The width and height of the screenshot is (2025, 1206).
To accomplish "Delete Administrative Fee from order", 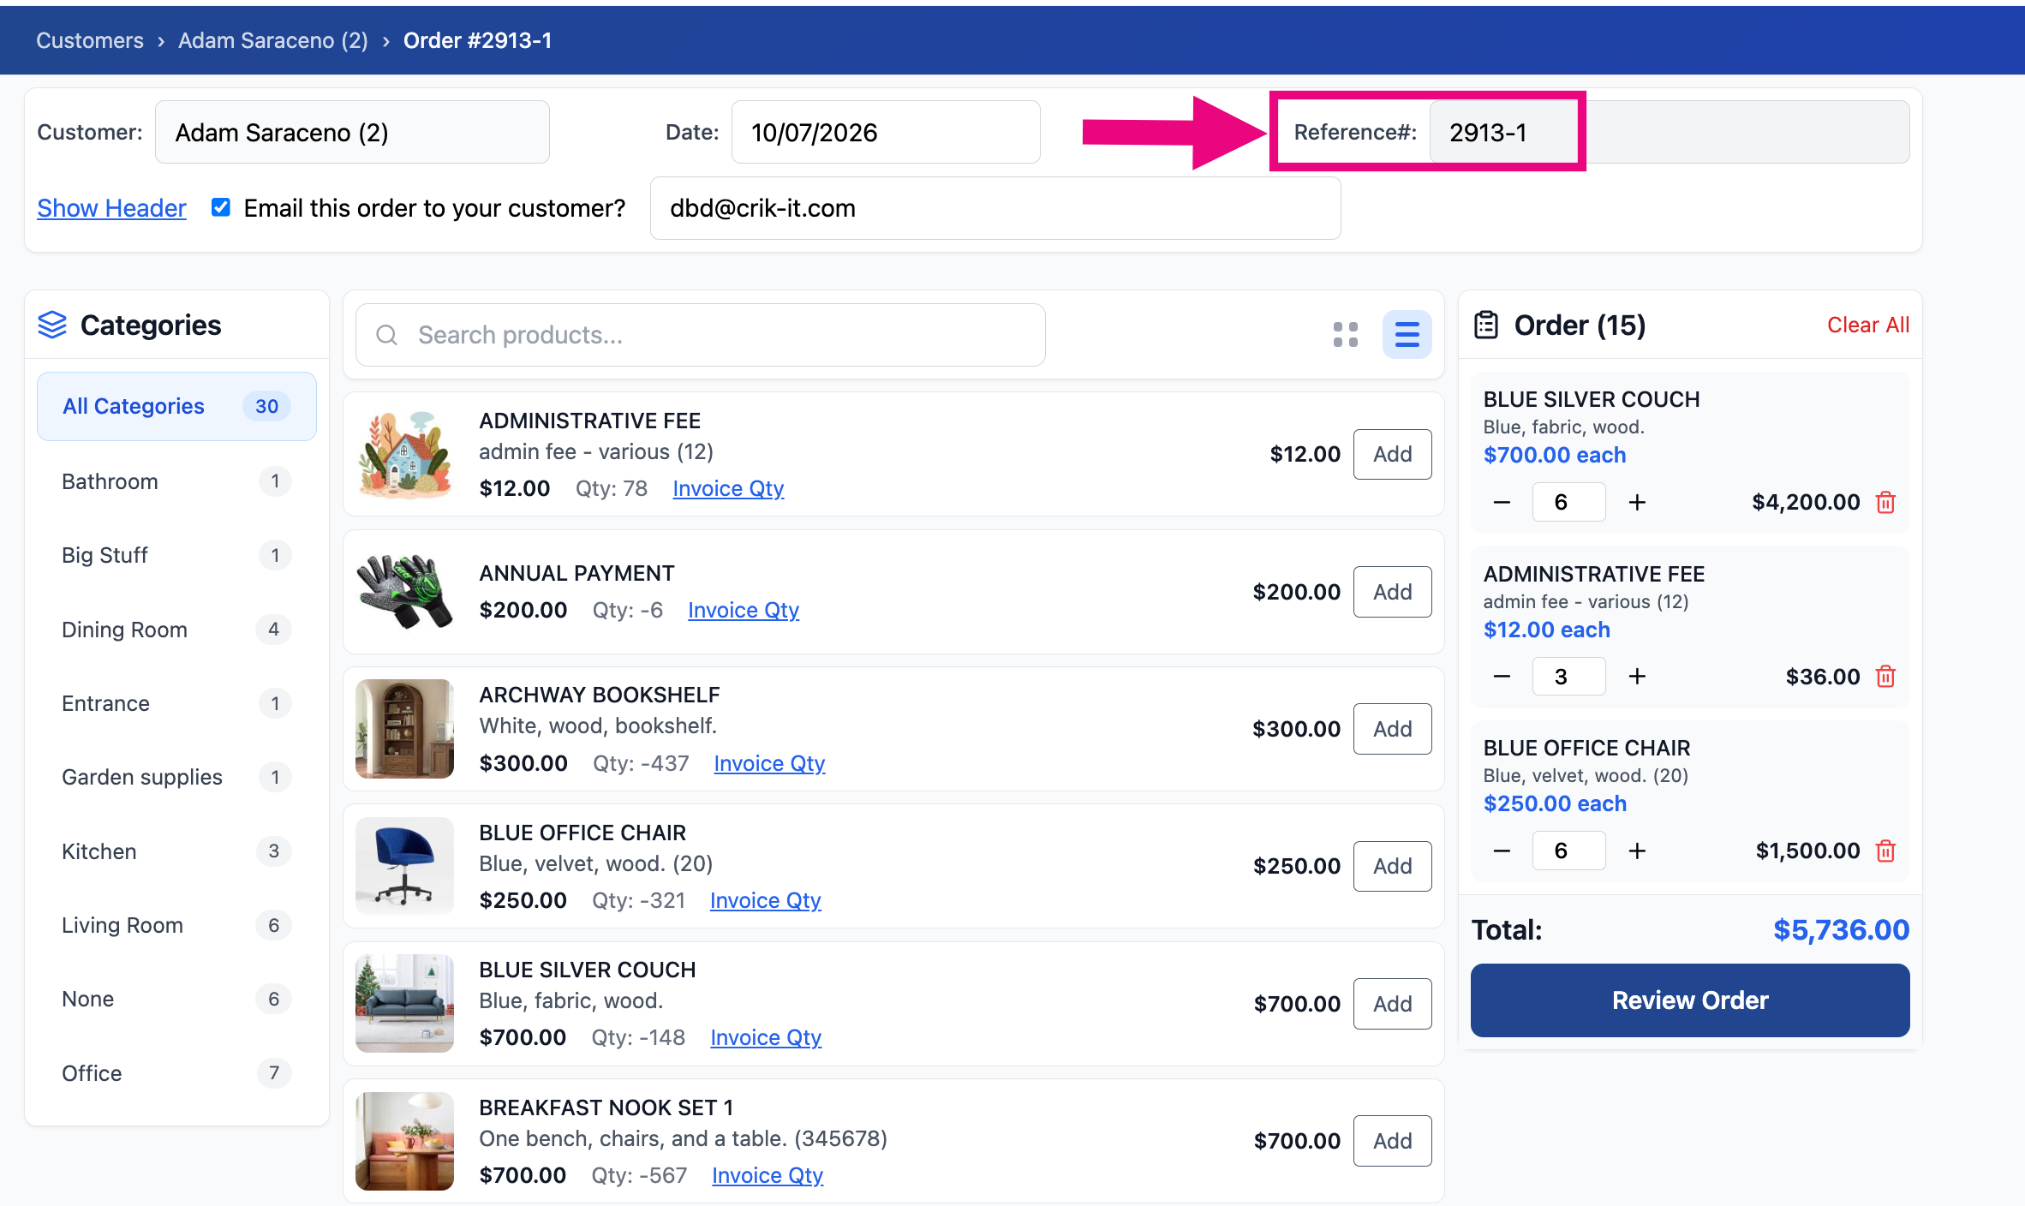I will 1885,677.
